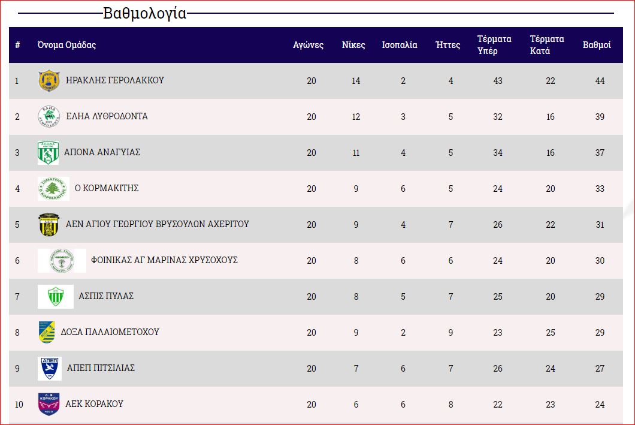Select the ΑΣΠΙΣ ΠΥΛΑΣ green shield logo
Viewport: 635px width, 425px height.
click(56, 297)
